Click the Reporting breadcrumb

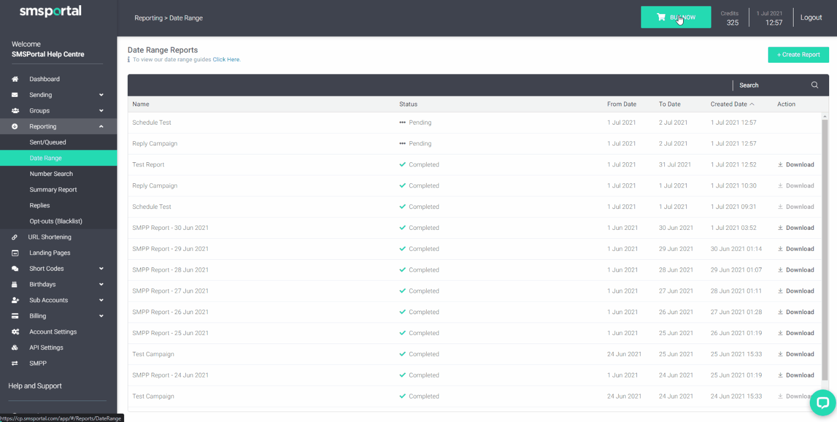(149, 18)
